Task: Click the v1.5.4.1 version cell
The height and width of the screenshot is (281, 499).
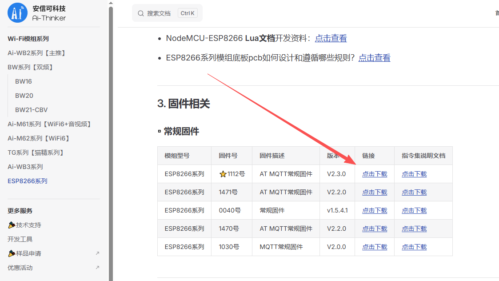Action: [337, 210]
